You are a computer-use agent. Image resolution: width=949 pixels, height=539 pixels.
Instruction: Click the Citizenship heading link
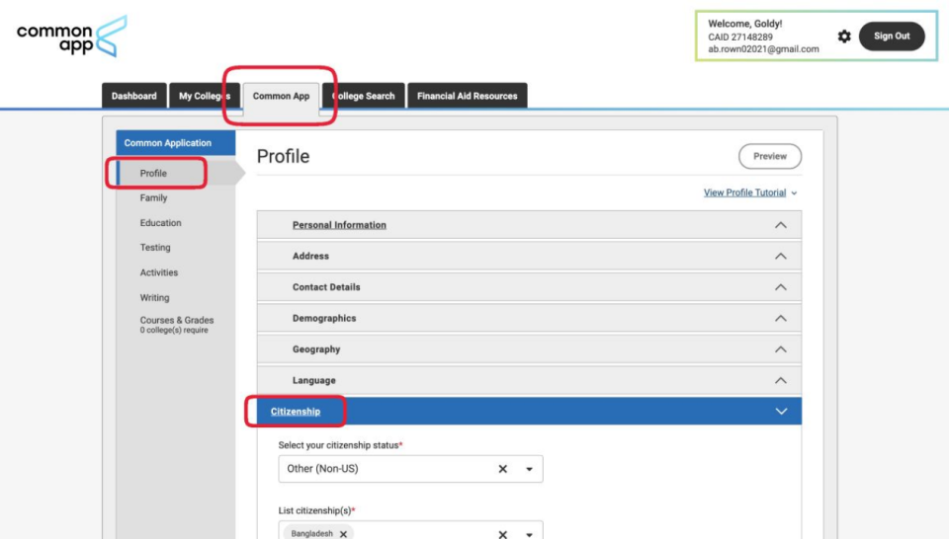pyautogui.click(x=296, y=412)
